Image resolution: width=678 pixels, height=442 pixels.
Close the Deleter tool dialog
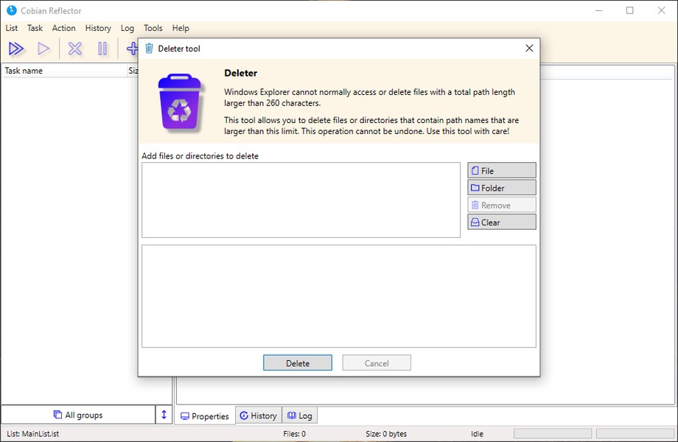(x=529, y=49)
